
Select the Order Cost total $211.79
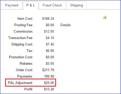point(48,70)
